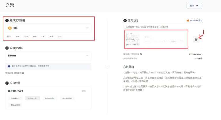
Task: Select ETH quick coin chip
Action: point(26,37)
